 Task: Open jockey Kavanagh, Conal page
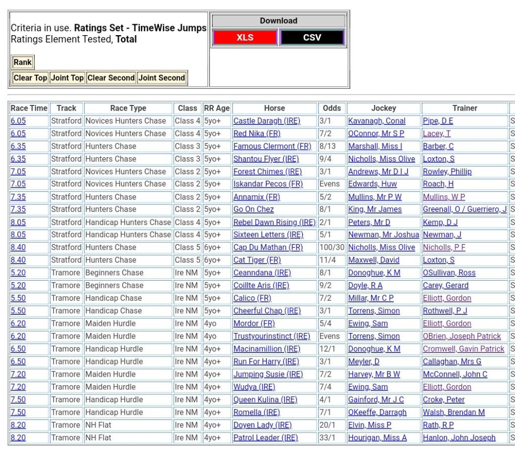(377, 121)
